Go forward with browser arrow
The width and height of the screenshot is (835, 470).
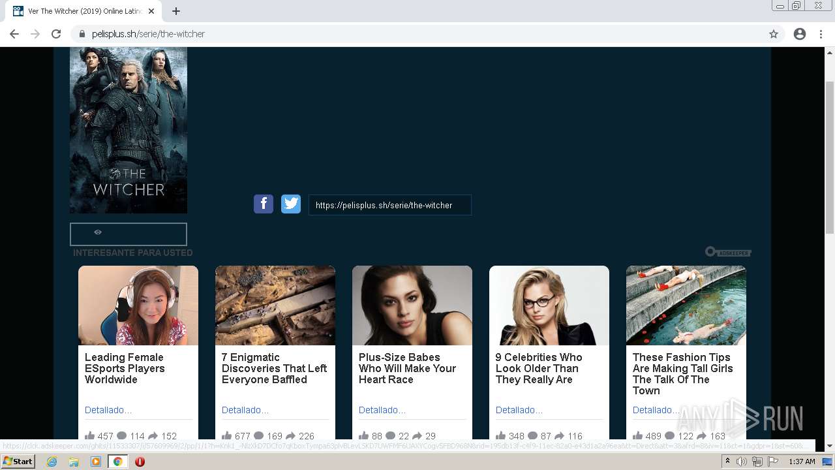(35, 34)
